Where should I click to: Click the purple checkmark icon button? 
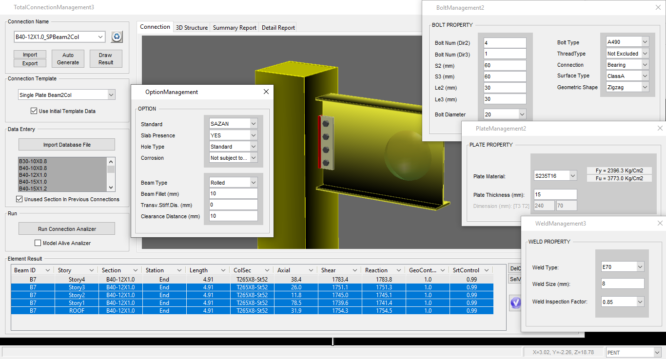pyautogui.click(x=515, y=302)
